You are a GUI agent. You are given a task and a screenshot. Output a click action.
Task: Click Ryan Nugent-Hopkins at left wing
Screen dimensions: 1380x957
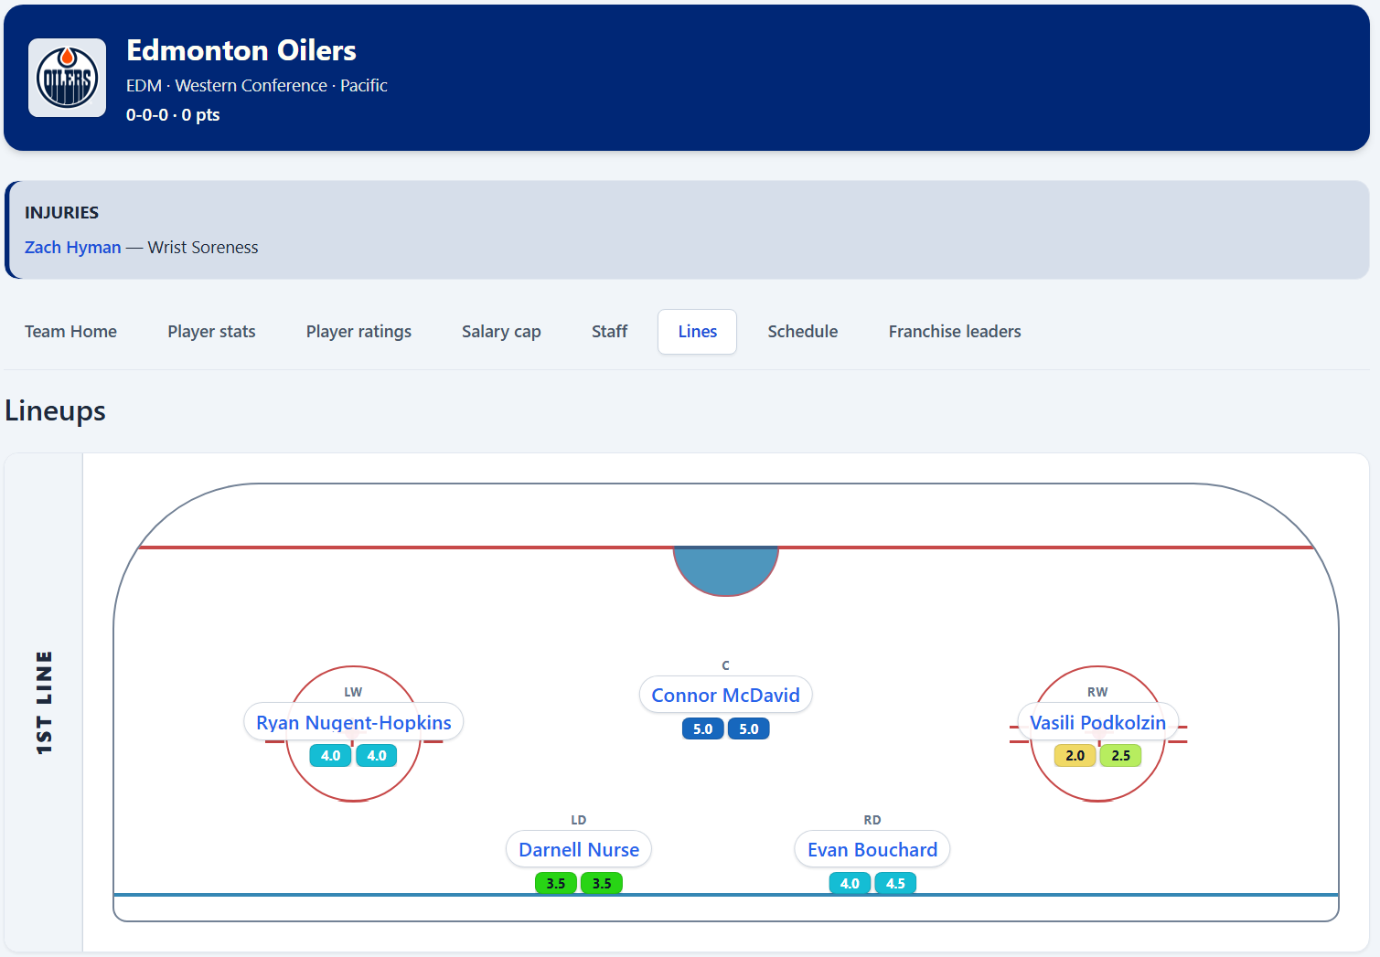click(x=353, y=723)
